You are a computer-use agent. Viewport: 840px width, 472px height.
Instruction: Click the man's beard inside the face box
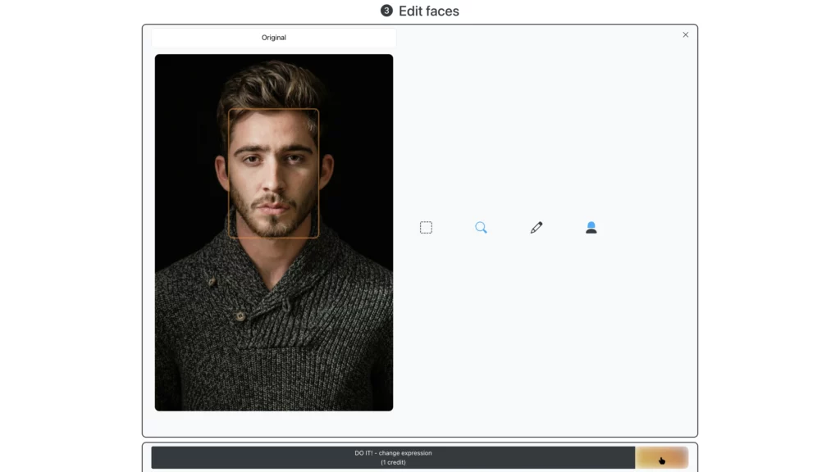coord(273,221)
